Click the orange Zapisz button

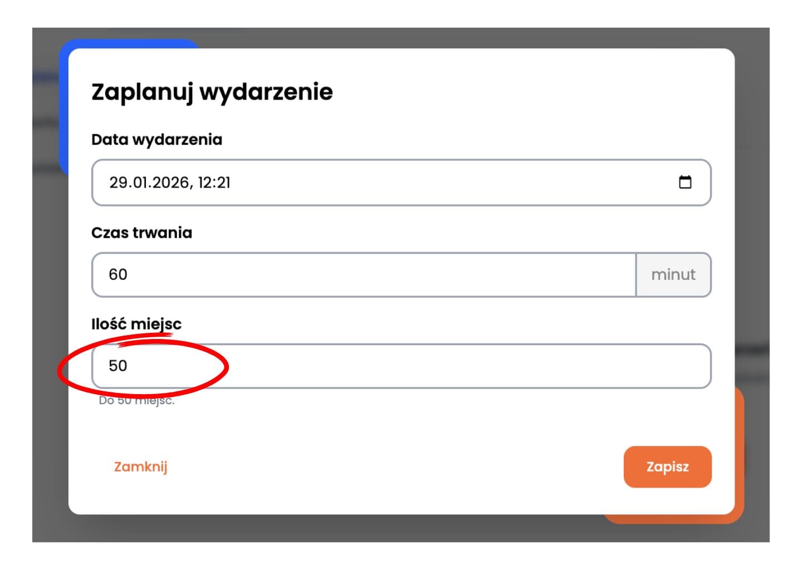668,467
